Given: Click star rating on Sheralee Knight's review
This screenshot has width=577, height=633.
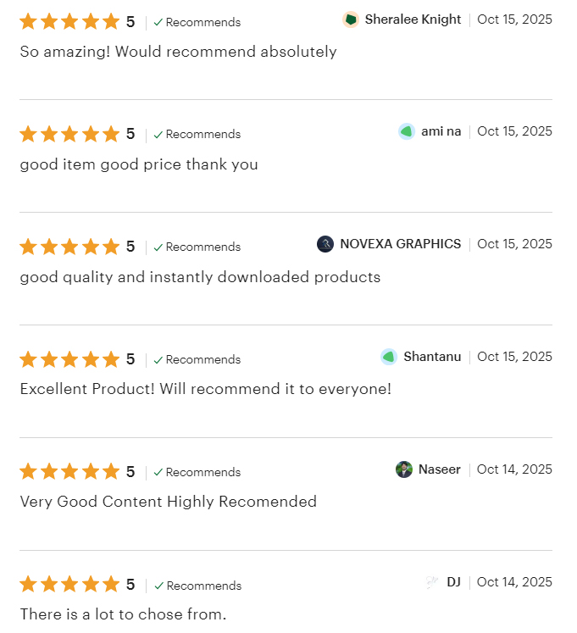Looking at the screenshot, I should point(69,22).
